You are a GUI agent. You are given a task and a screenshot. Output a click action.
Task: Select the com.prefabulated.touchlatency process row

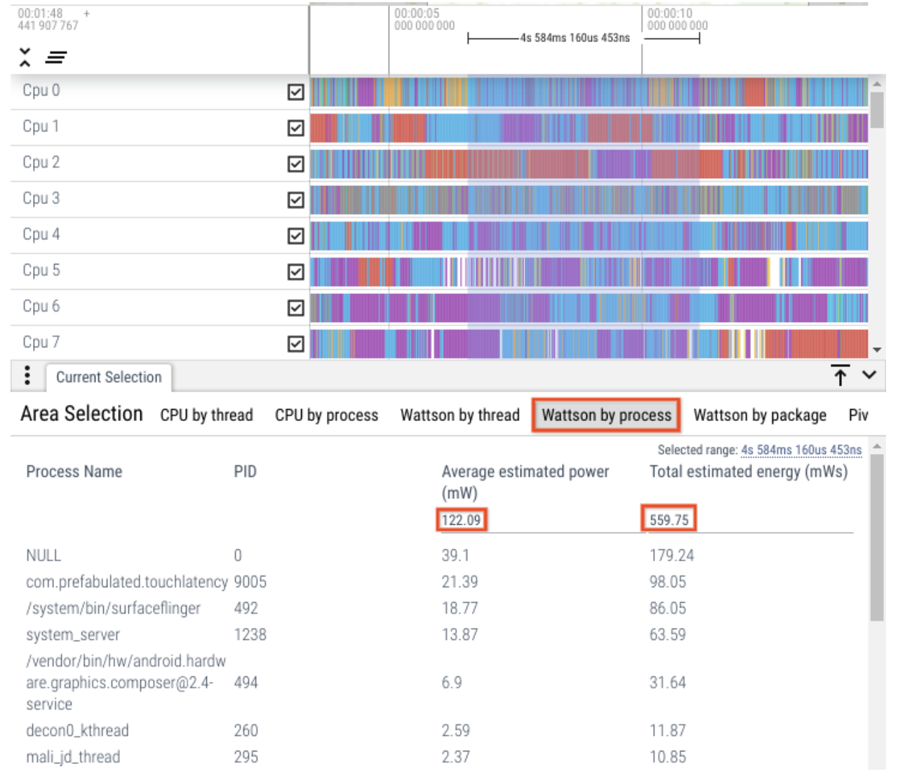point(126,582)
